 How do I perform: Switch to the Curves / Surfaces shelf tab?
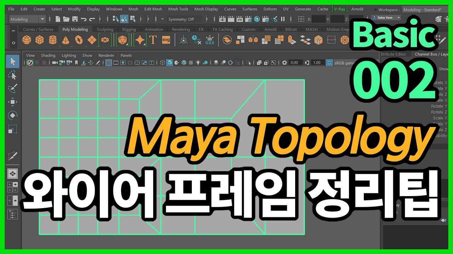tap(38, 30)
